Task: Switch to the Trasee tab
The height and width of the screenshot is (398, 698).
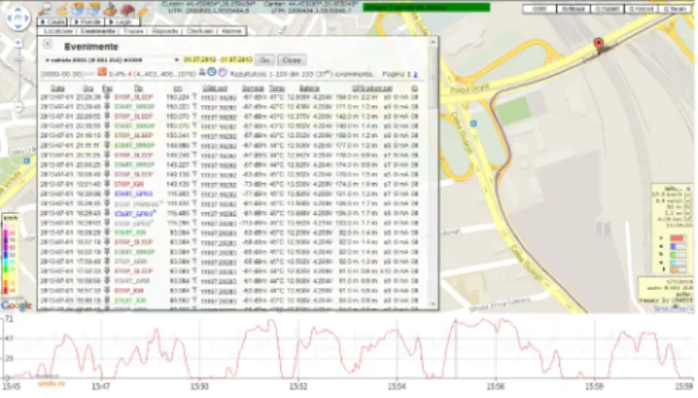Action: [x=133, y=31]
